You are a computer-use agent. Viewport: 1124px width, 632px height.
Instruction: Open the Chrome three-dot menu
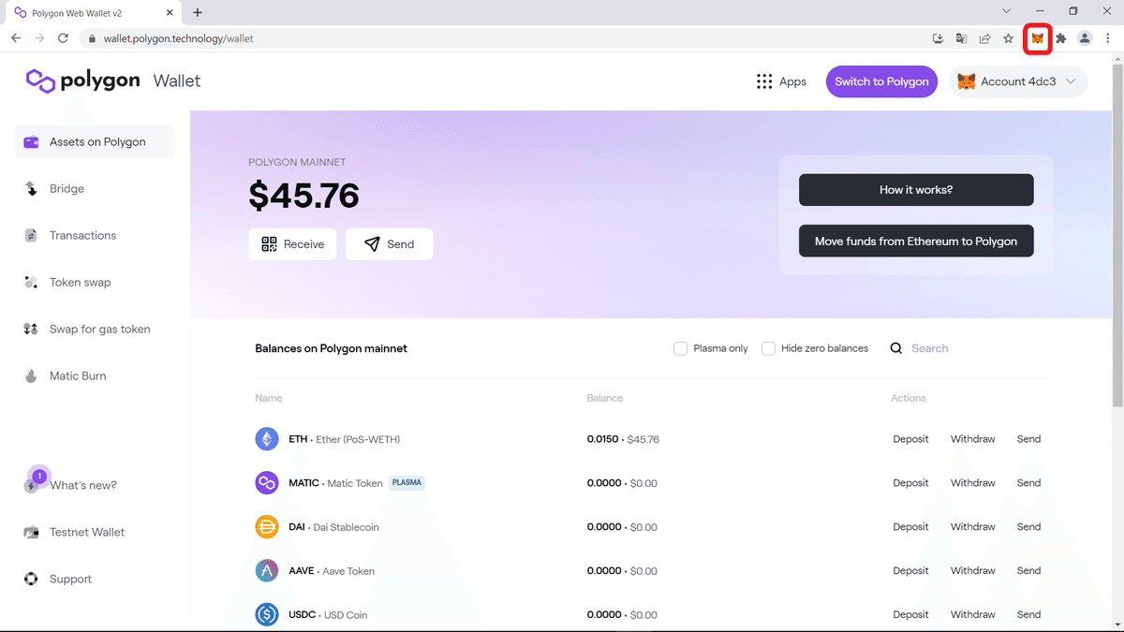point(1108,38)
